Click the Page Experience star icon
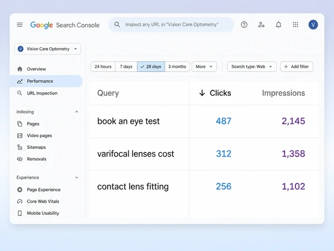The height and width of the screenshot is (251, 334). click(20, 189)
